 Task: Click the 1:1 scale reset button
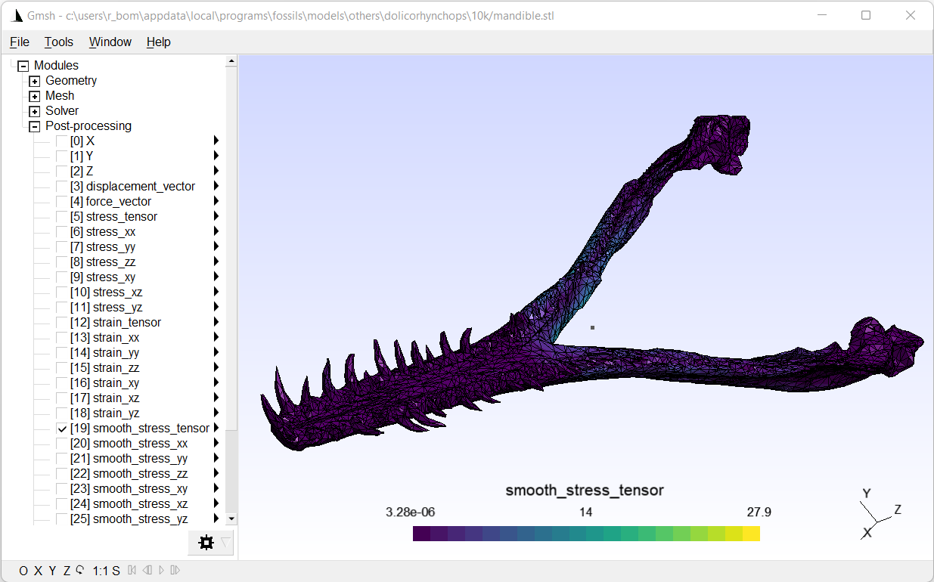pyautogui.click(x=101, y=571)
